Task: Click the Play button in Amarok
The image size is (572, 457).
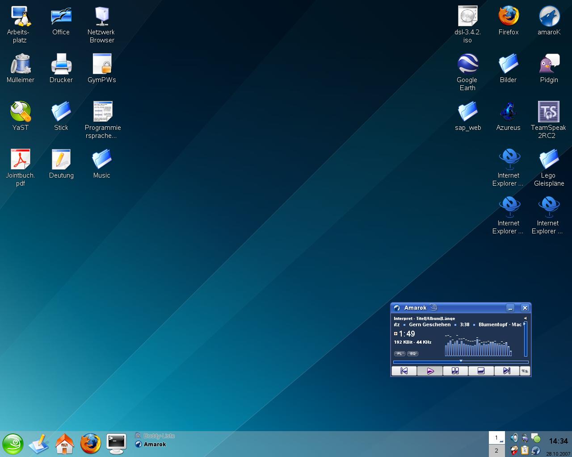Action: 430,371
